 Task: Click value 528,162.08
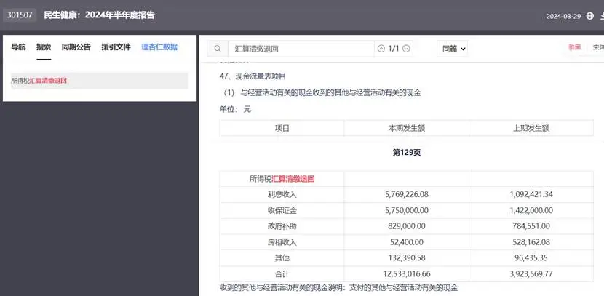click(531, 242)
